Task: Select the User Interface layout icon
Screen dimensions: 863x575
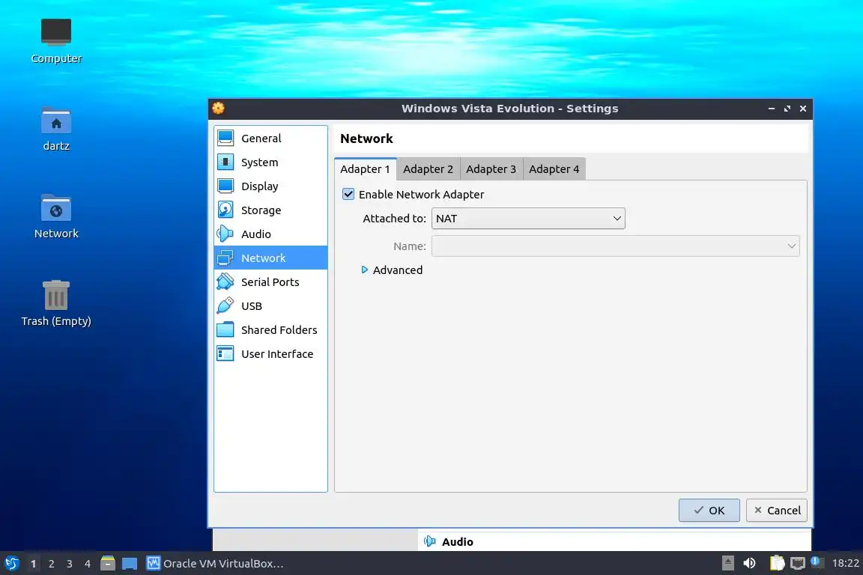Action: click(225, 353)
